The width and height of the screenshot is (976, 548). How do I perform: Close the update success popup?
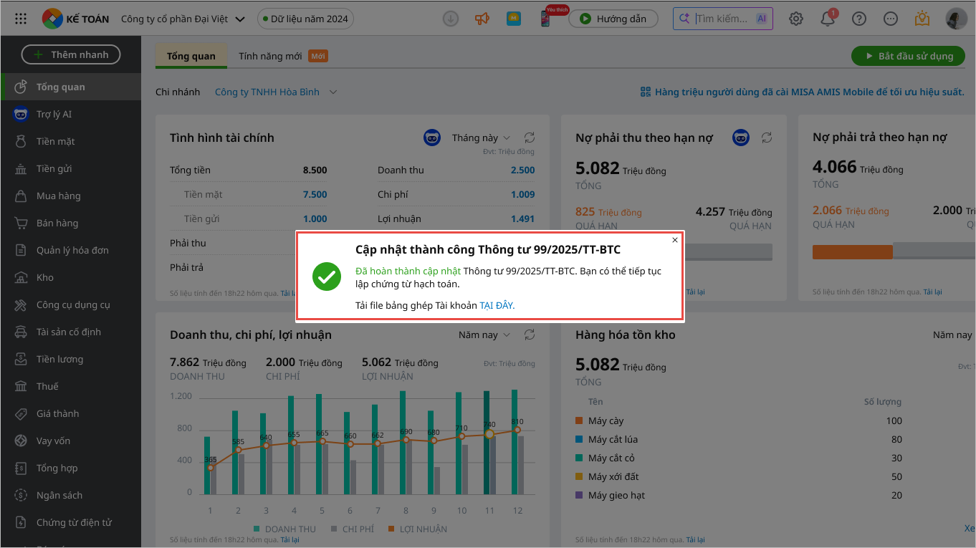point(674,240)
